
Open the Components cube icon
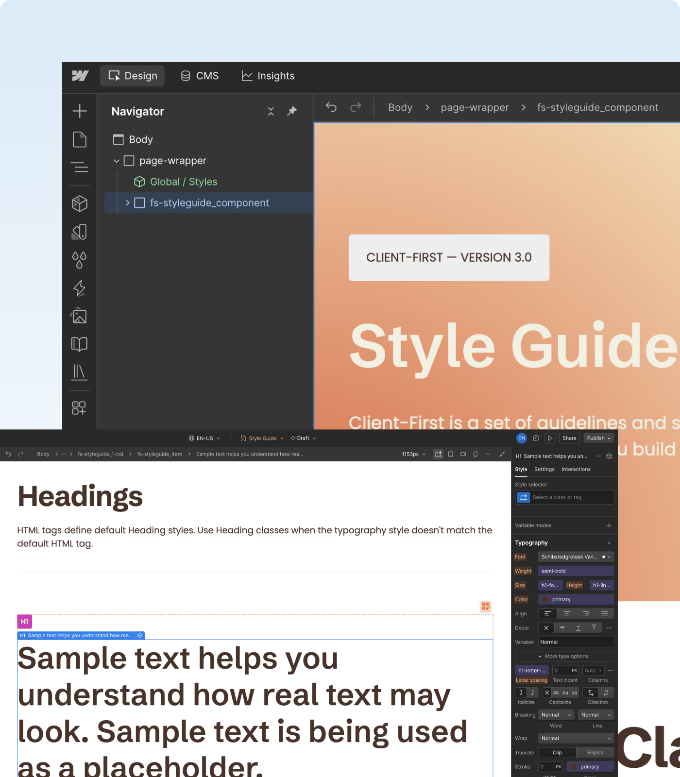[80, 203]
